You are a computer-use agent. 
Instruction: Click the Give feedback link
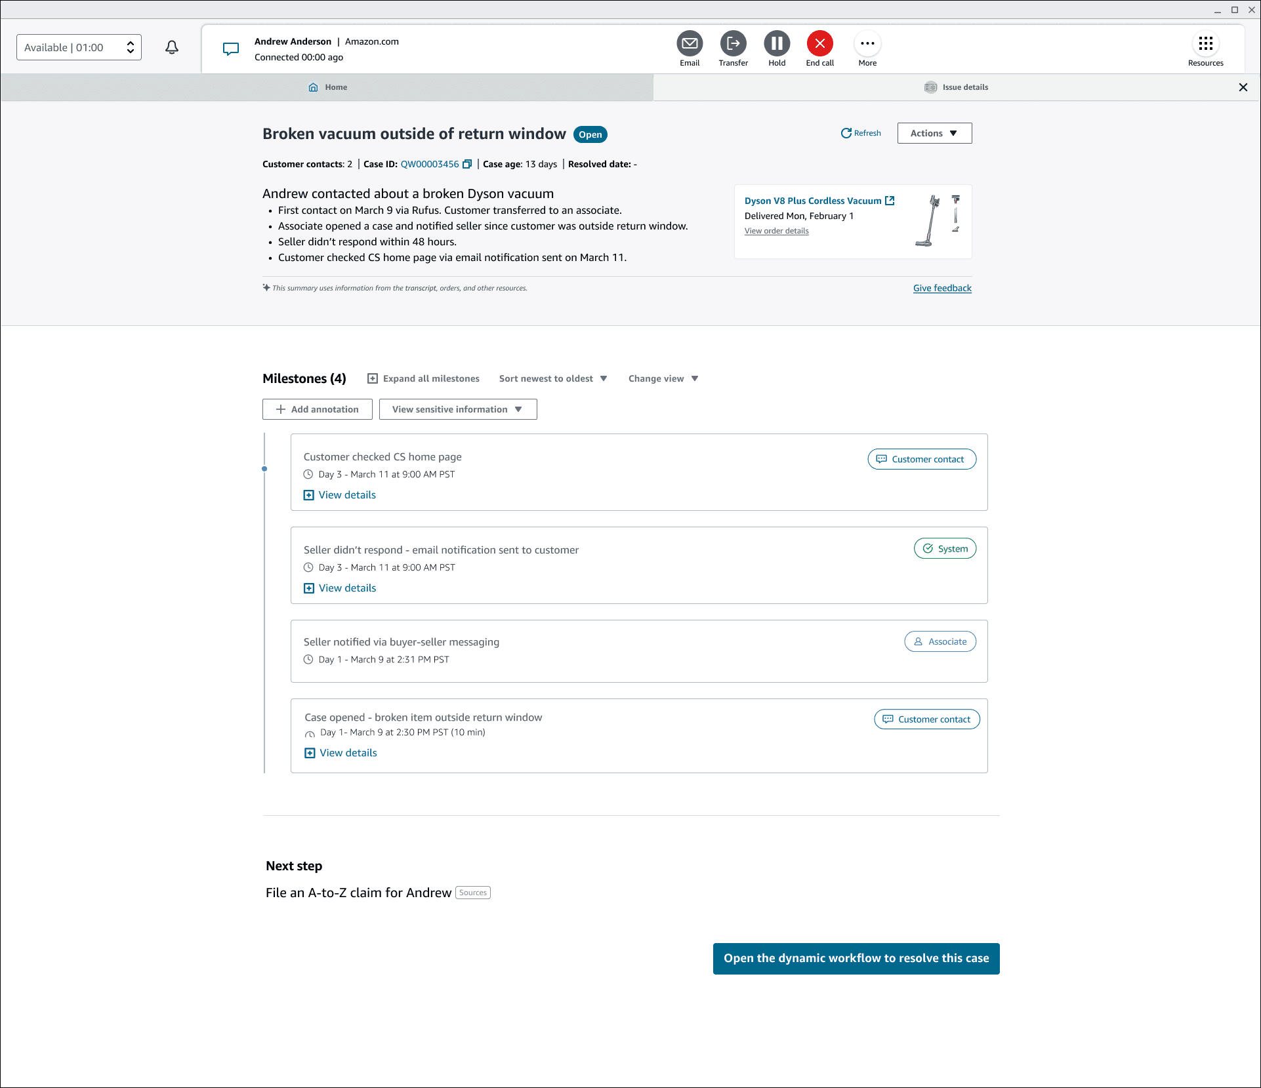(x=942, y=288)
